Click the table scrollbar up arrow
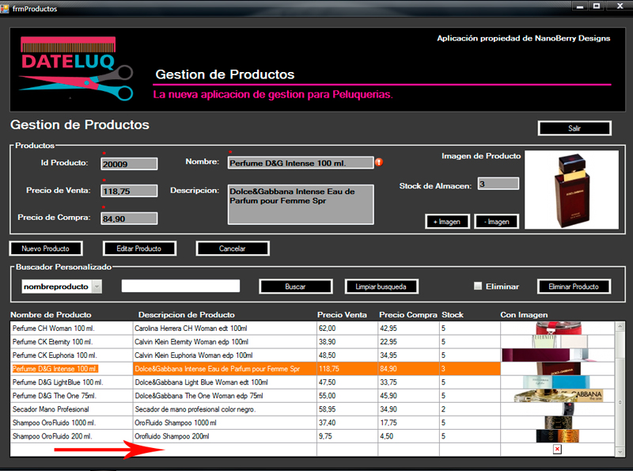The width and height of the screenshot is (633, 471). pos(620,326)
